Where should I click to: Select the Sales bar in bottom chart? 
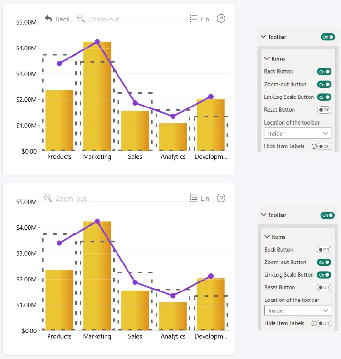point(135,310)
